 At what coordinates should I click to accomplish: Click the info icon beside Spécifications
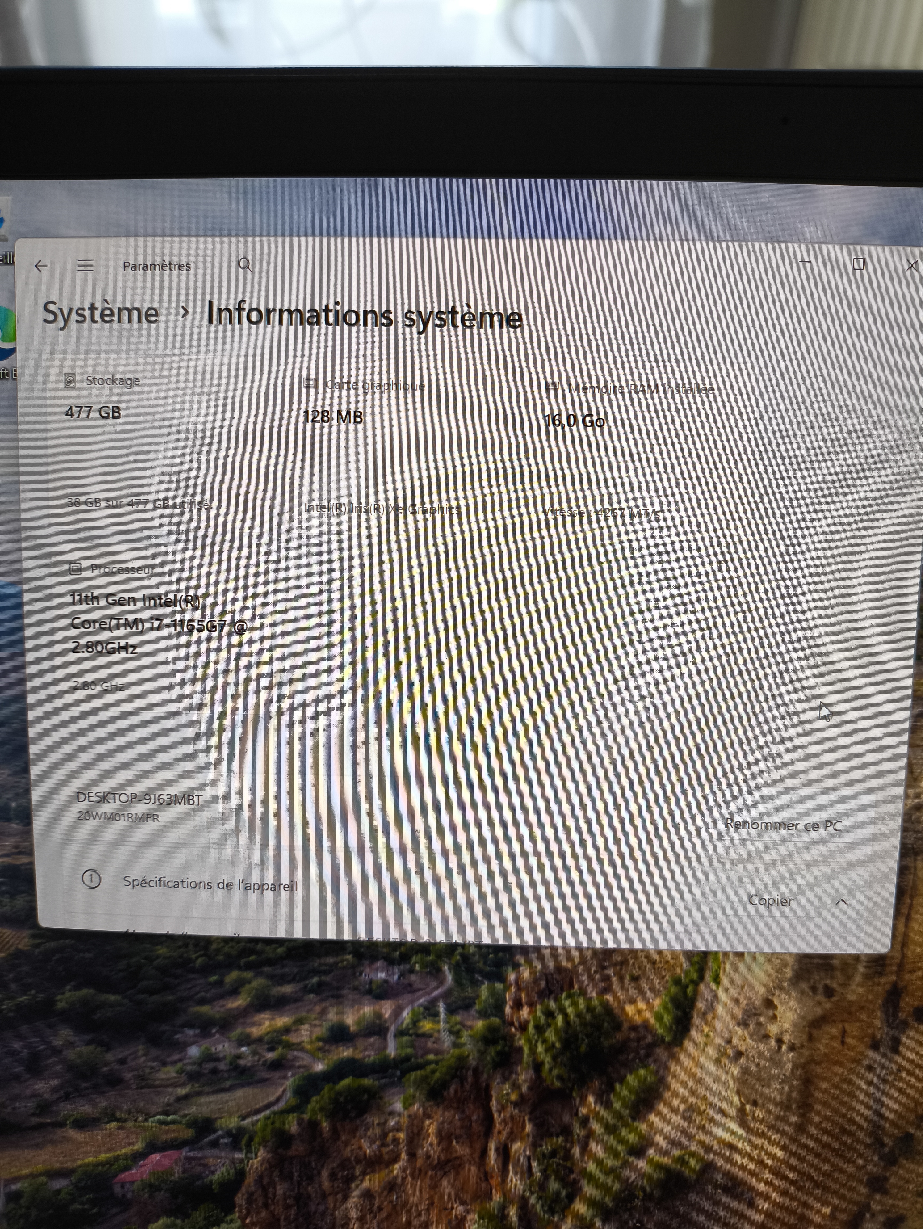91,879
